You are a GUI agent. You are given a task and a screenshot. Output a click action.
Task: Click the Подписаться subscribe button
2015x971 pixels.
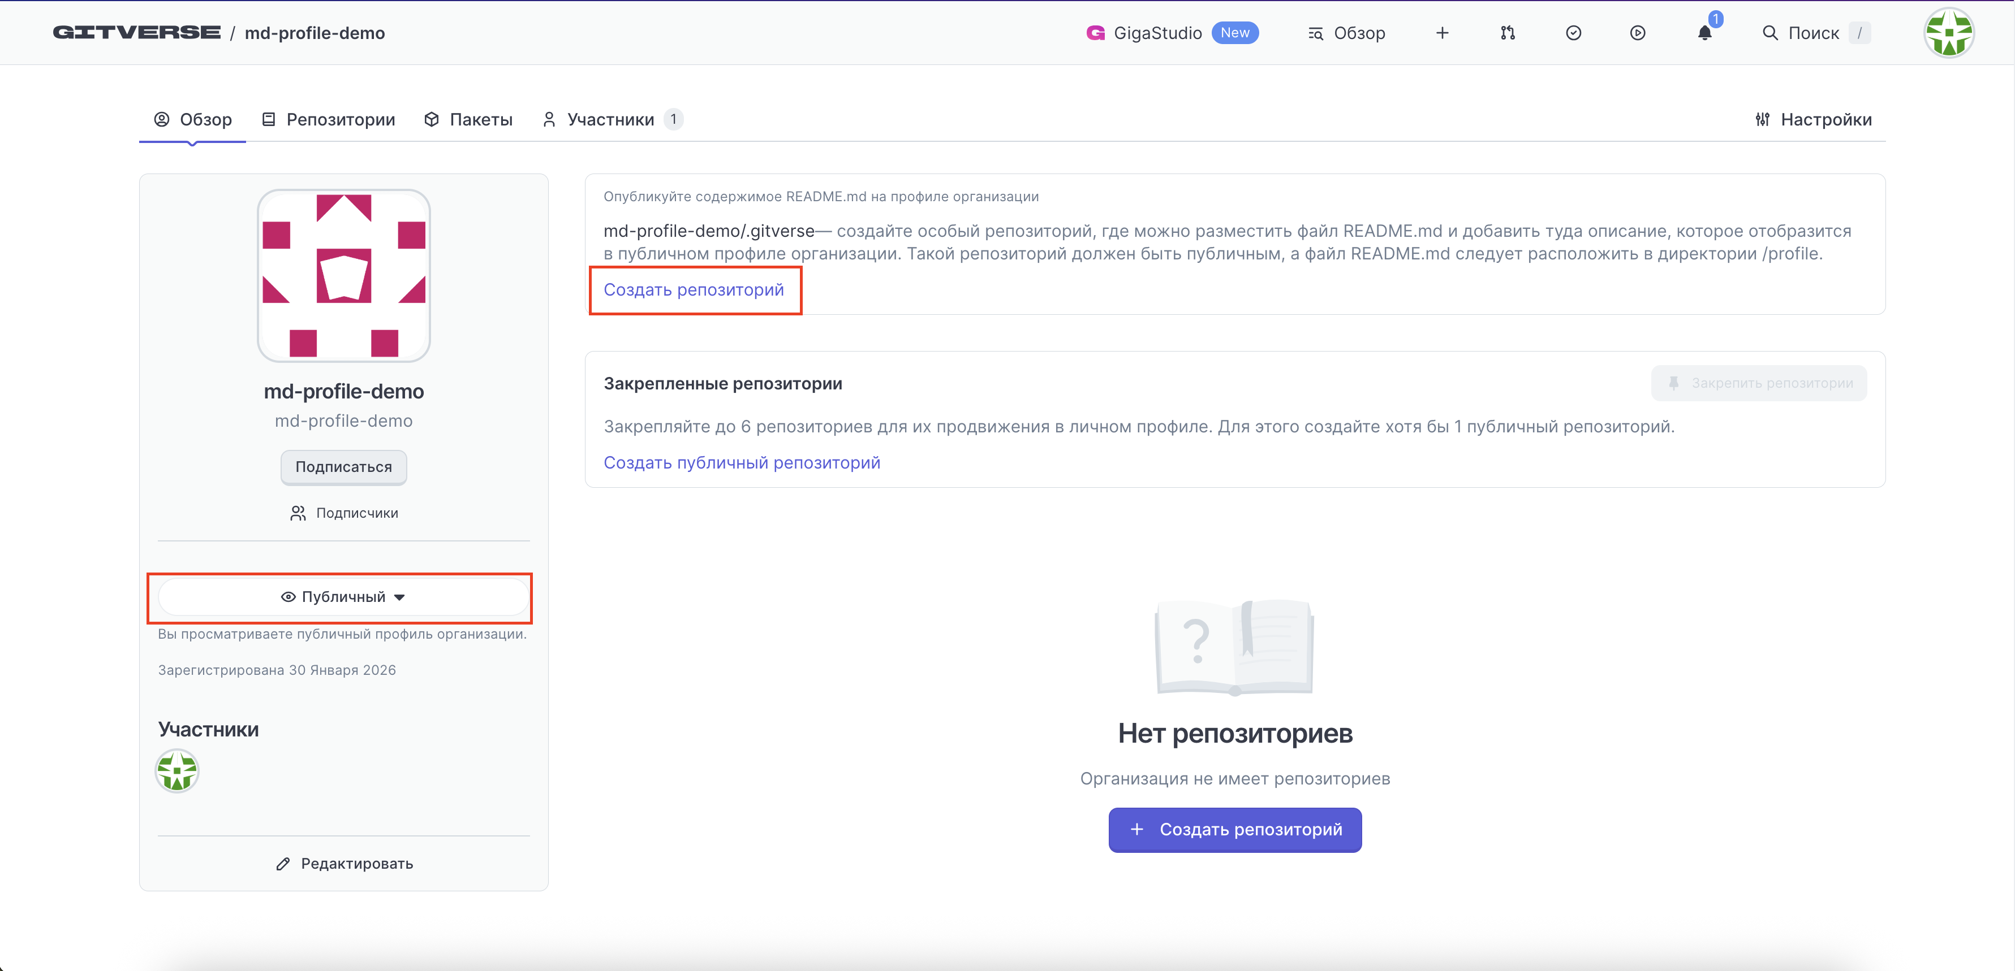coord(343,467)
